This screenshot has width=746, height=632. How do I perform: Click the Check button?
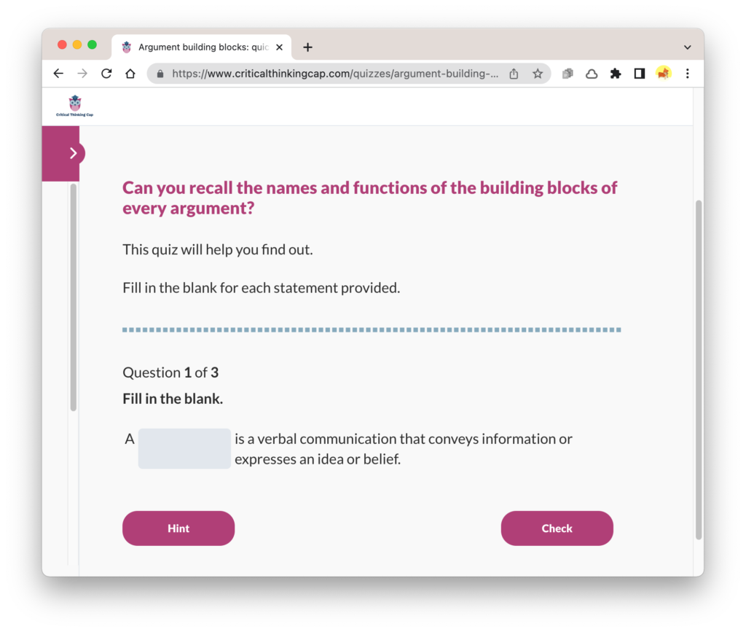557,528
